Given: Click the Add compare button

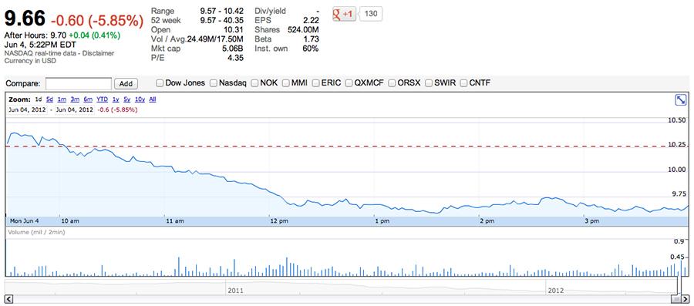Looking at the screenshot, I should (x=126, y=83).
